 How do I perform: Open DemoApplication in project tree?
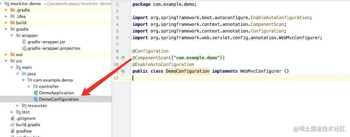pyautogui.click(x=56, y=93)
